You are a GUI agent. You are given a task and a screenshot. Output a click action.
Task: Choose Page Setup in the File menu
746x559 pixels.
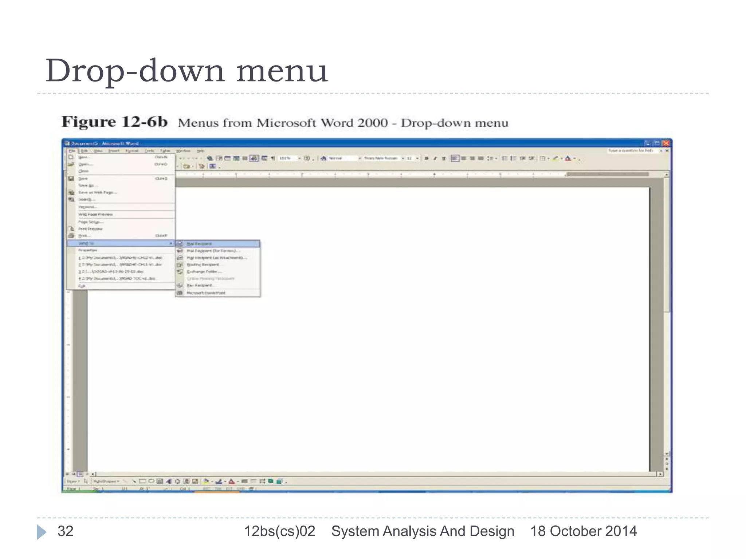tap(121, 222)
